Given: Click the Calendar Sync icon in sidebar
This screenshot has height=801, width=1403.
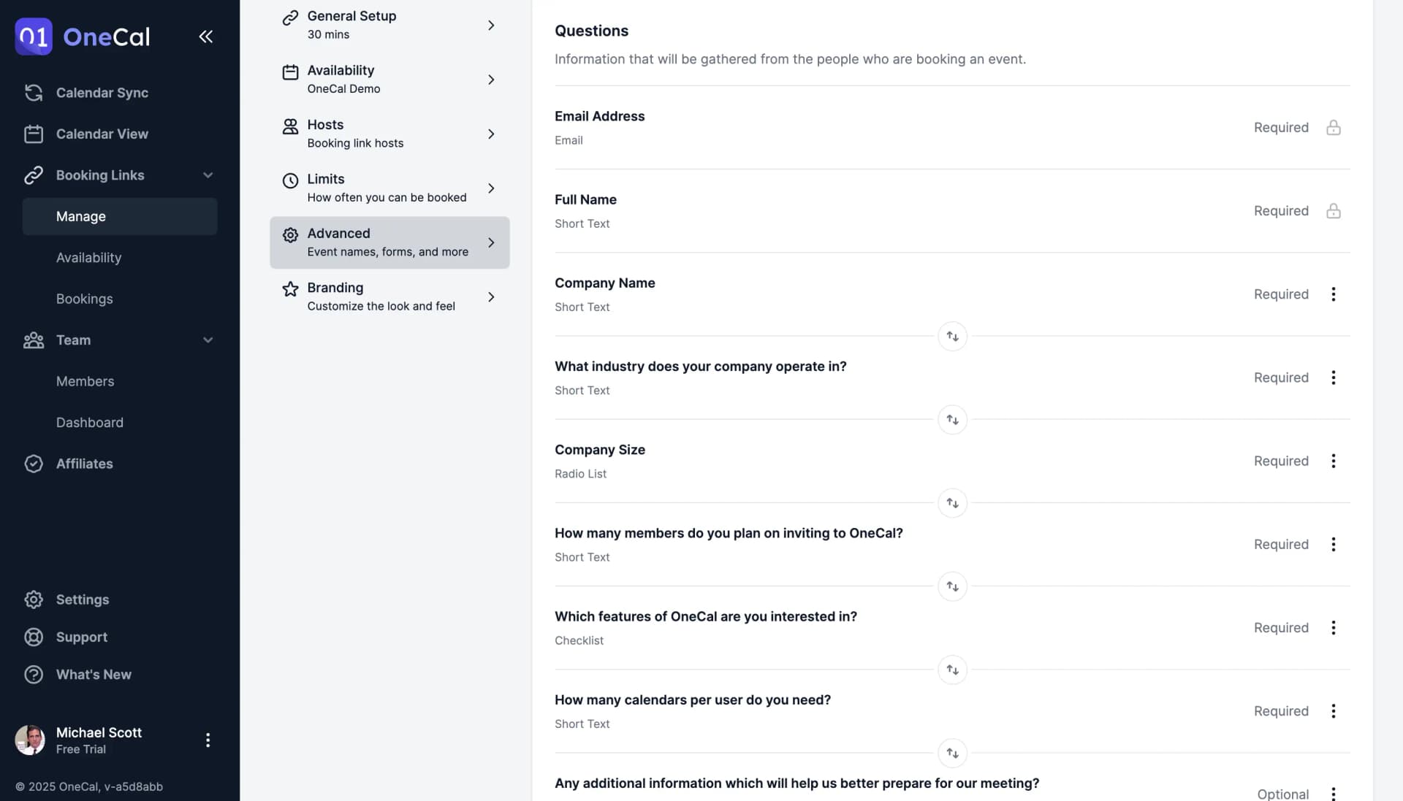Looking at the screenshot, I should (33, 93).
